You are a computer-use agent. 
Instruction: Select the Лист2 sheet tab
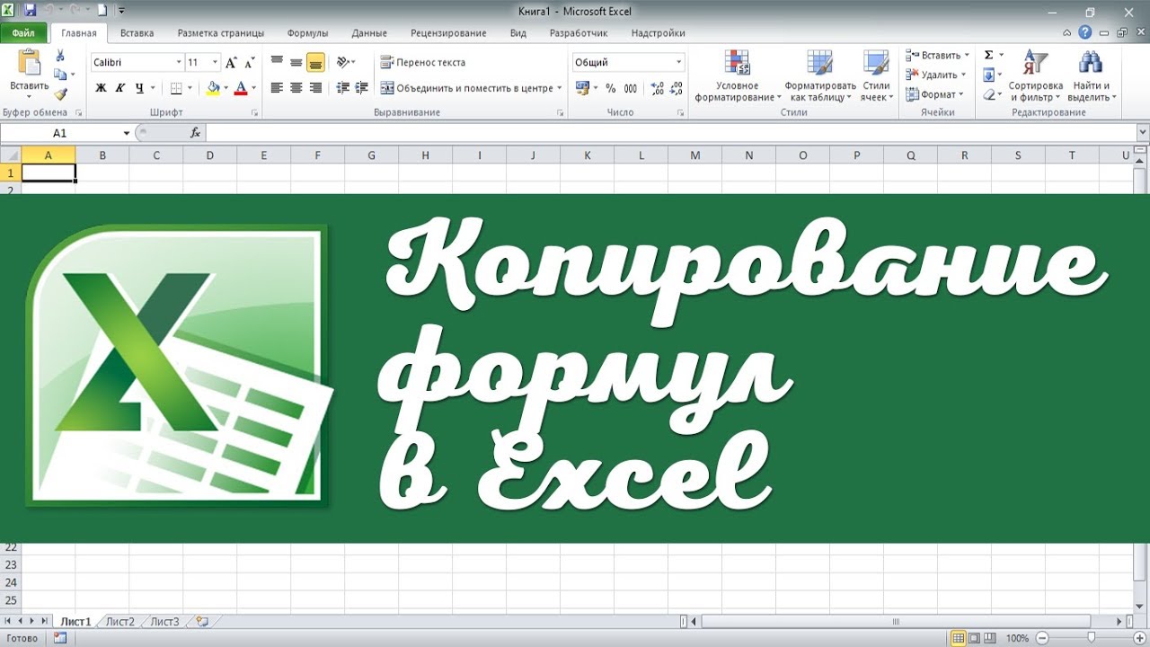[119, 621]
